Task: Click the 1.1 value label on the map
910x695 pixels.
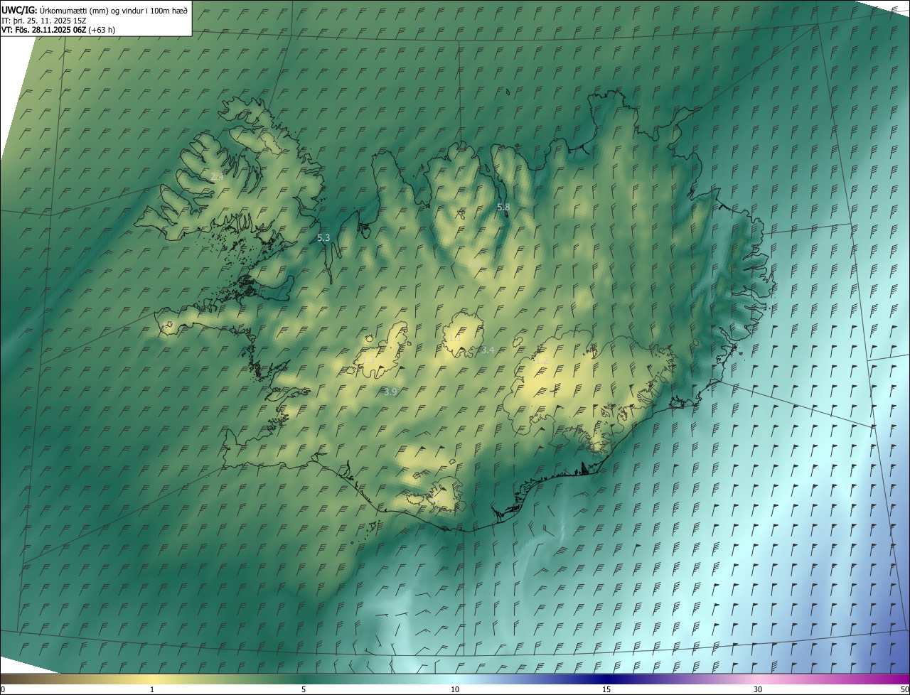Action: 455,338
